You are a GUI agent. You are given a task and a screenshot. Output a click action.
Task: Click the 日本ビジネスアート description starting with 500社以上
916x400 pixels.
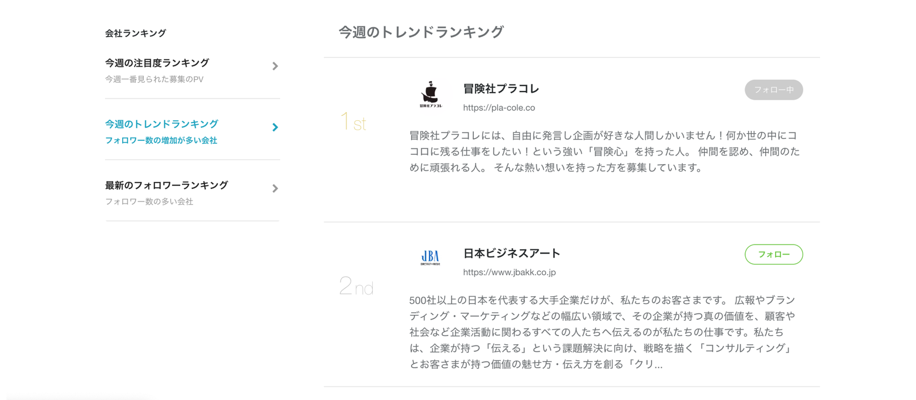pos(602,332)
